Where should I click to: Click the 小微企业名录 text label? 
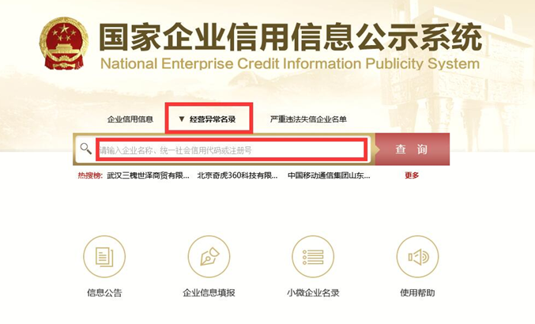pyautogui.click(x=313, y=292)
